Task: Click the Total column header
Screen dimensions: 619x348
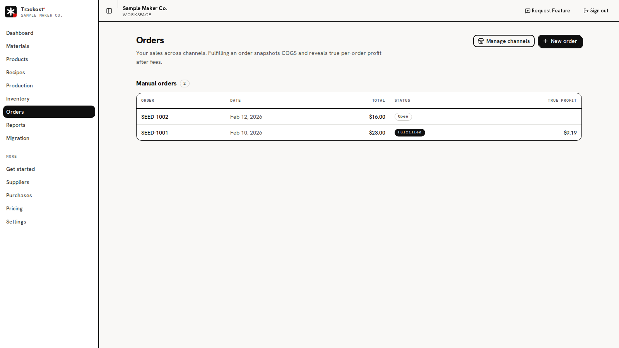Action: coord(378,101)
